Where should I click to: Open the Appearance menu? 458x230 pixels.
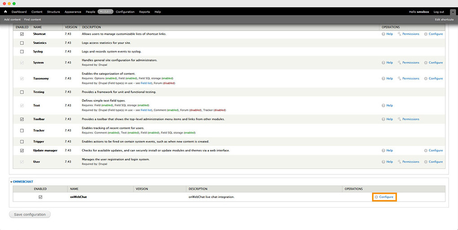(x=73, y=12)
